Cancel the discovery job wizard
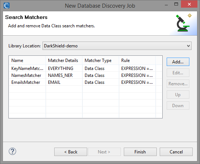Viewport: 200px width, 164px height. click(x=176, y=152)
